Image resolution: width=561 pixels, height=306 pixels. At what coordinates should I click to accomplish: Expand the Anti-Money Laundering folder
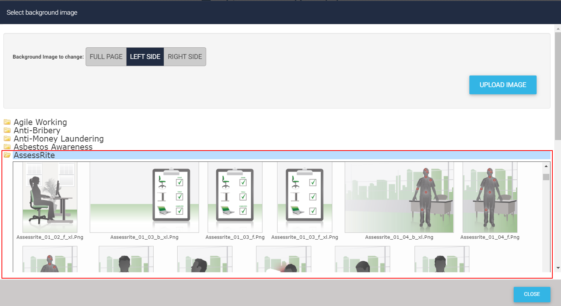[59, 139]
